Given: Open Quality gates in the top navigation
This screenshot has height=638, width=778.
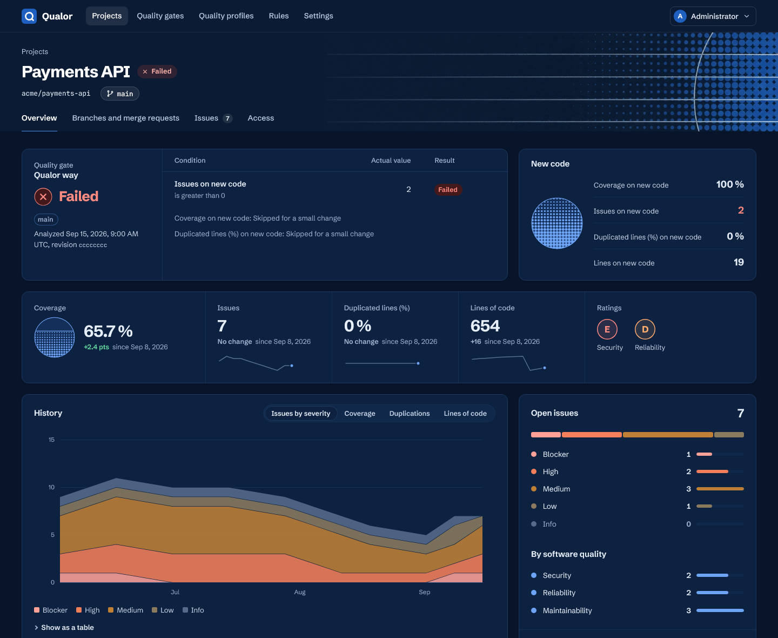Looking at the screenshot, I should click(160, 16).
